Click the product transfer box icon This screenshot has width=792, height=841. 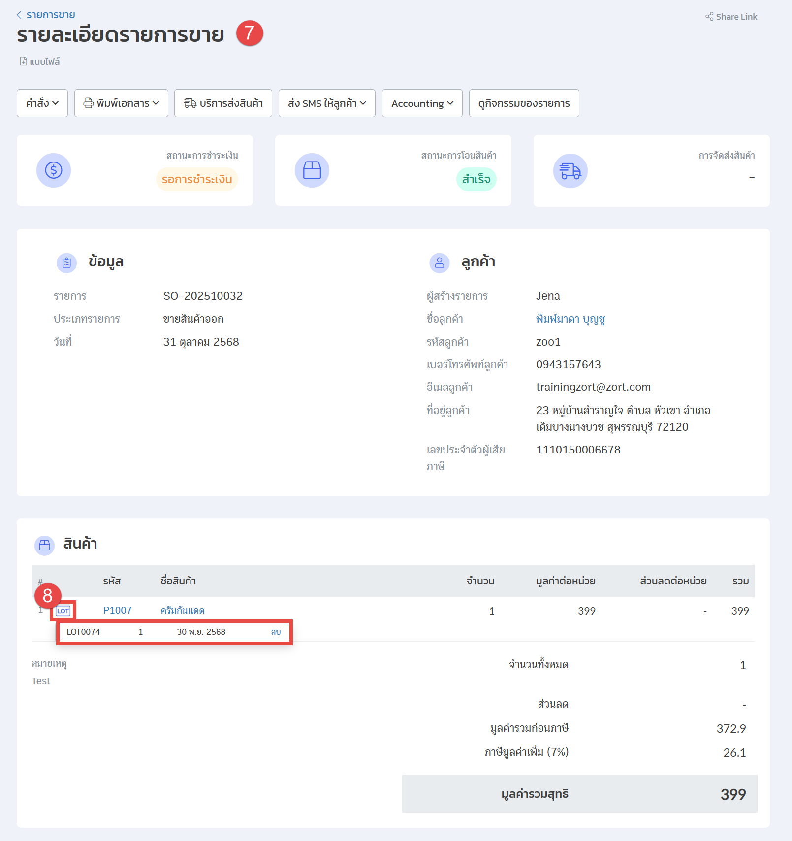312,170
